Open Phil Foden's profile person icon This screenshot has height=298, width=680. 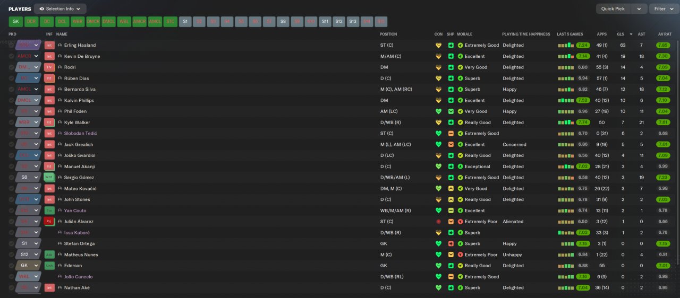coord(60,111)
